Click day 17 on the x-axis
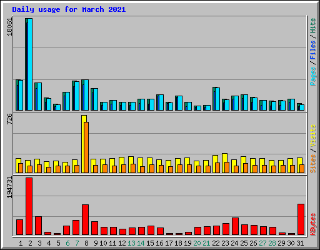Screen dimensions: 320x250 (x=169, y=243)
